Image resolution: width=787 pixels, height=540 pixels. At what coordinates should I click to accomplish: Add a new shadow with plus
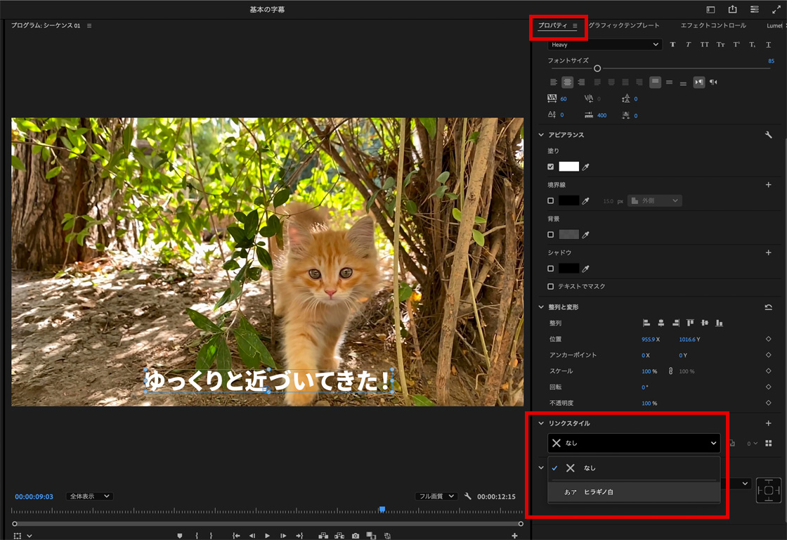[769, 252]
